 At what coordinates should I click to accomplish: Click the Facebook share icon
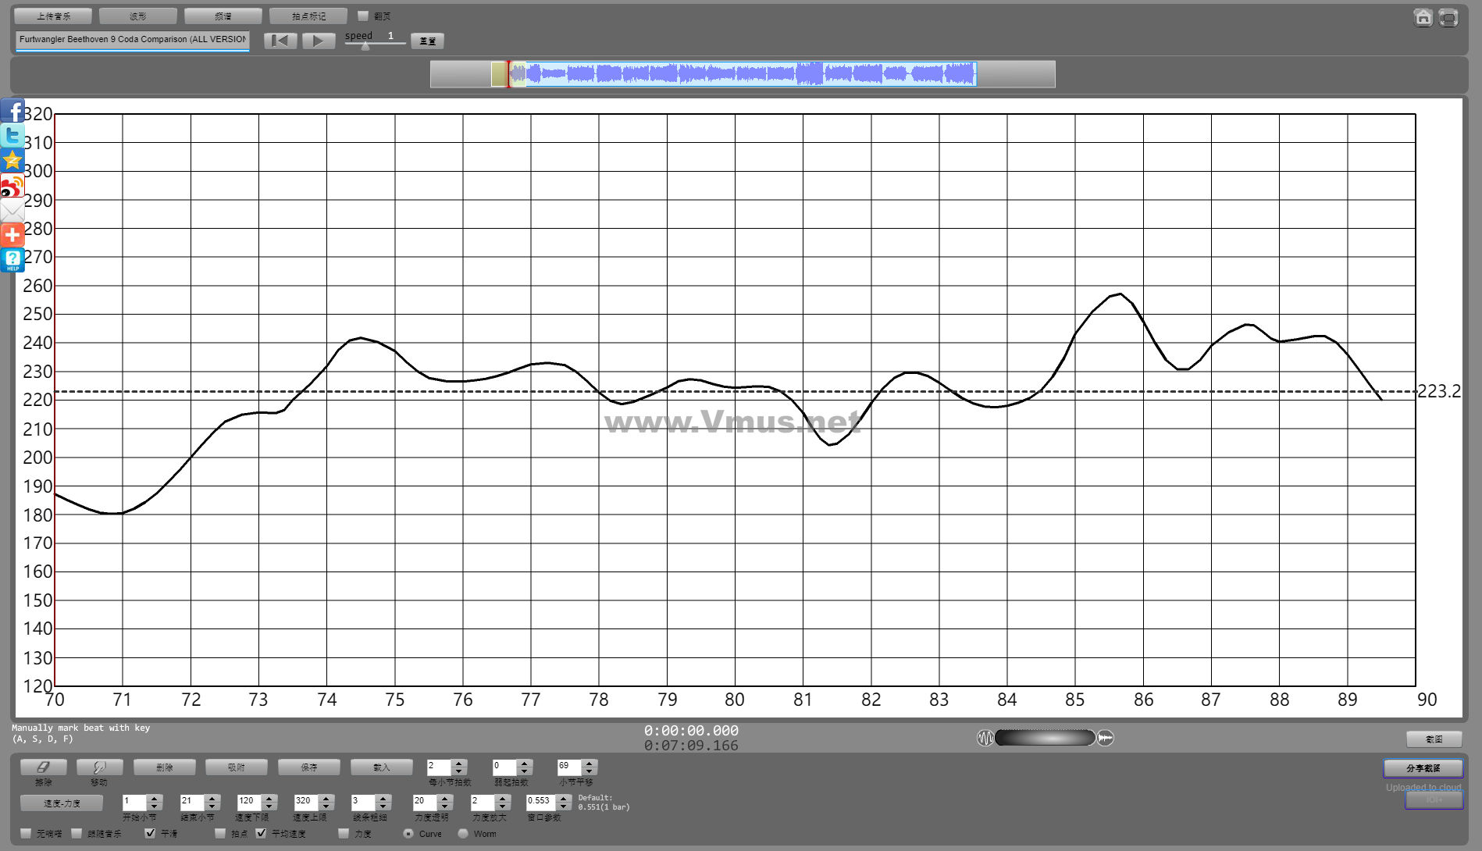[x=12, y=111]
